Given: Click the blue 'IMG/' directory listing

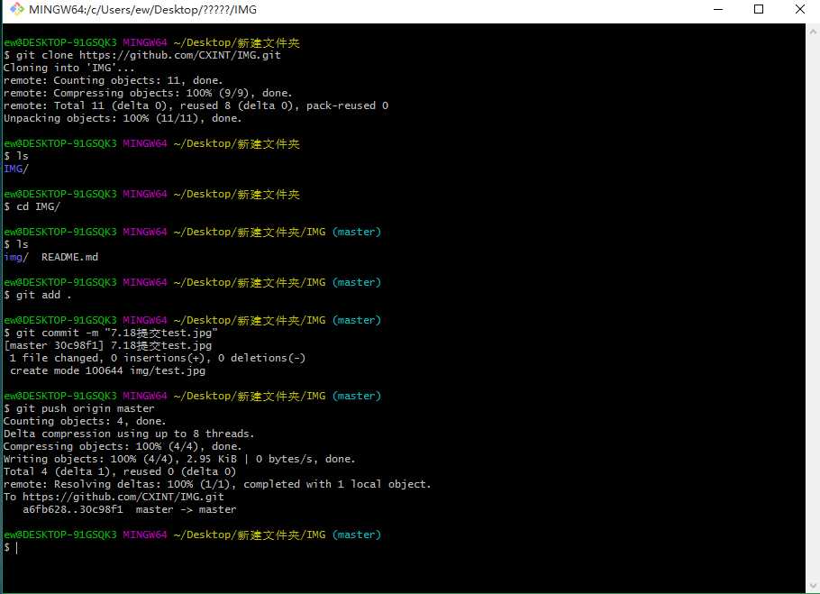Looking at the screenshot, I should tap(15, 169).
